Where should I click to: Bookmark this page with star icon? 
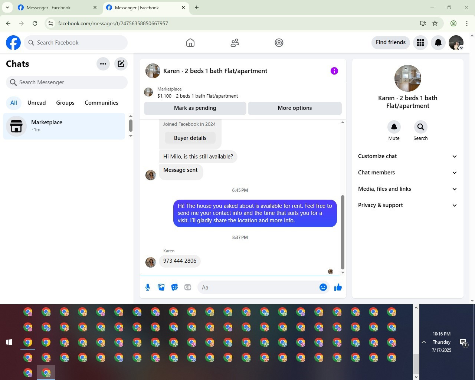435,23
